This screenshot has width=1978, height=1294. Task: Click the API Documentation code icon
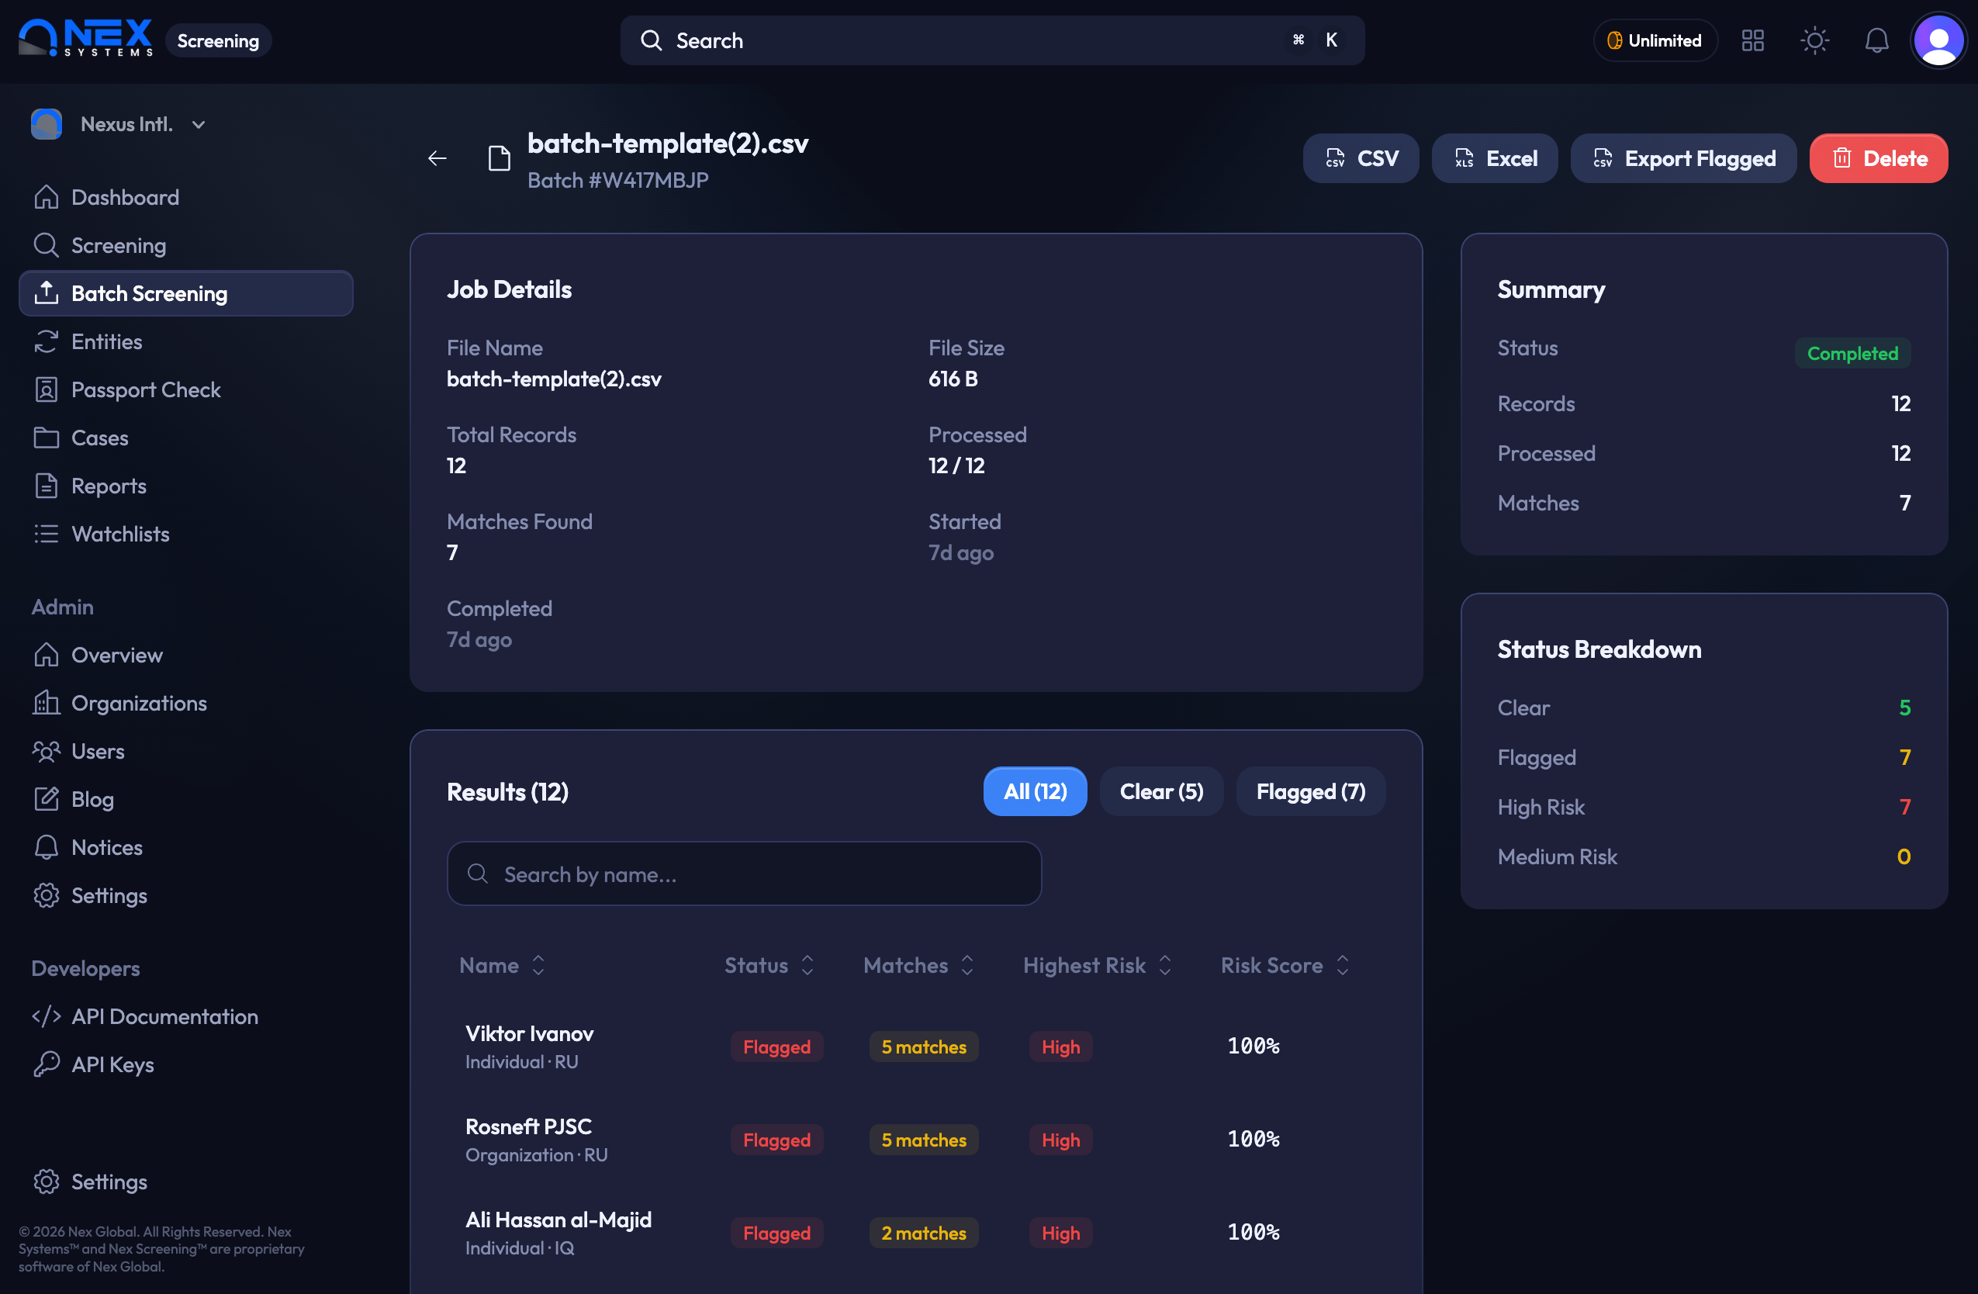pyautogui.click(x=47, y=1017)
